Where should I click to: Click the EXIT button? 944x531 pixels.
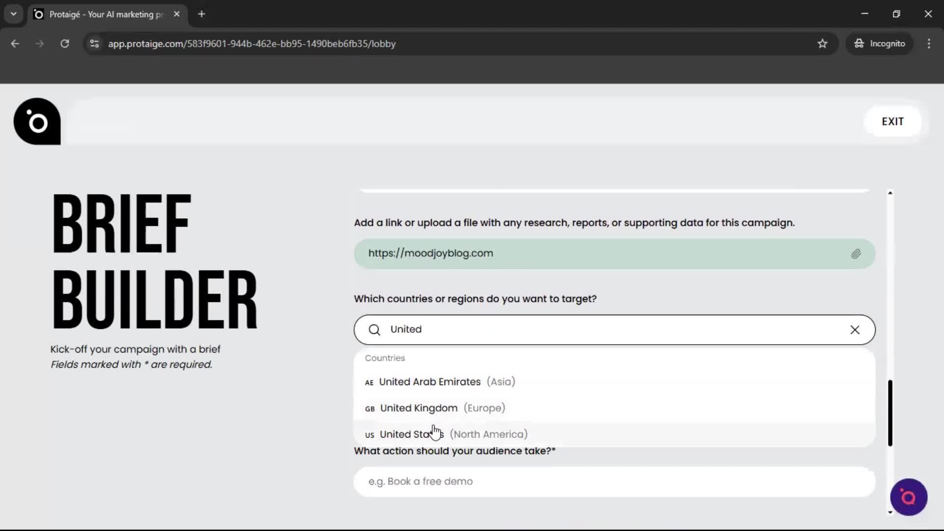tap(892, 121)
